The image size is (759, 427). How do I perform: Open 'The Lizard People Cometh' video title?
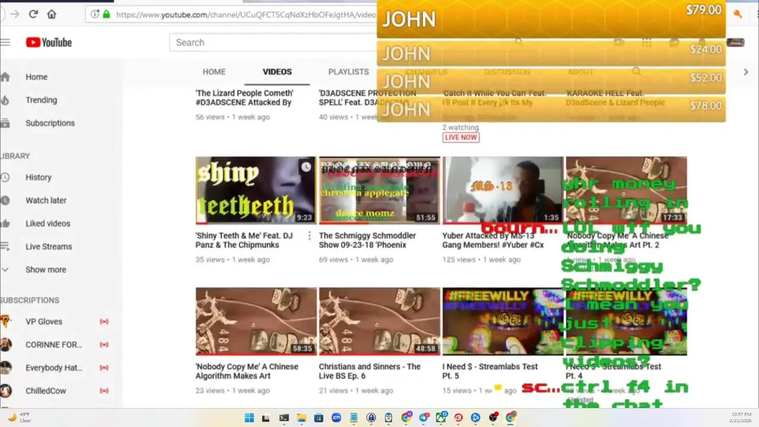244,97
